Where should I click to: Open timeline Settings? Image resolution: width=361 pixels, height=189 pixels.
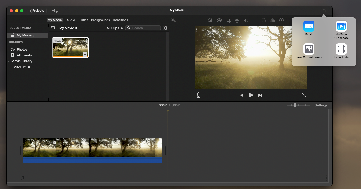click(321, 105)
